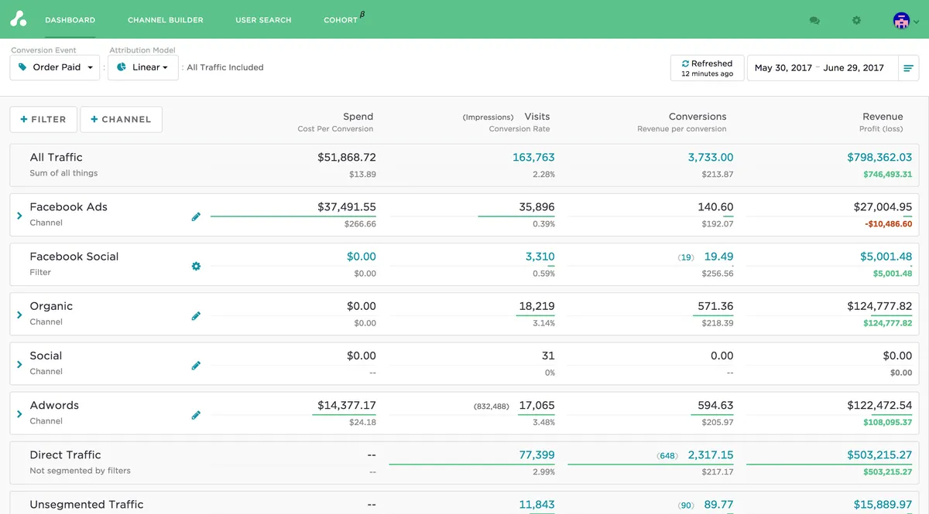Click Organic conversions 571.36
This screenshot has width=929, height=514.
tap(715, 306)
